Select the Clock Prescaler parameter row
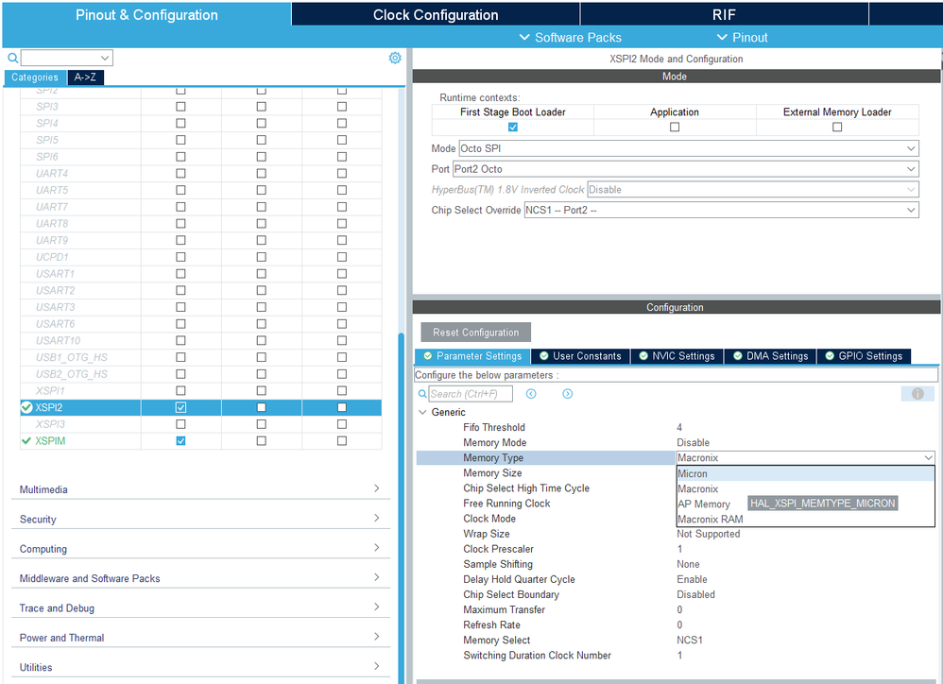This screenshot has height=684, width=943. click(676, 549)
